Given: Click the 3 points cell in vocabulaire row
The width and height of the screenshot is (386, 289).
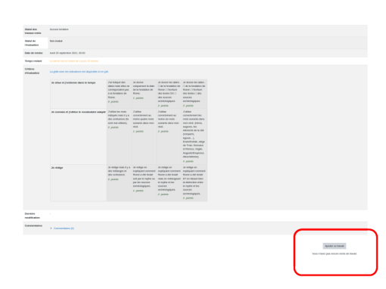Looking at the screenshot, I should (x=195, y=137).
